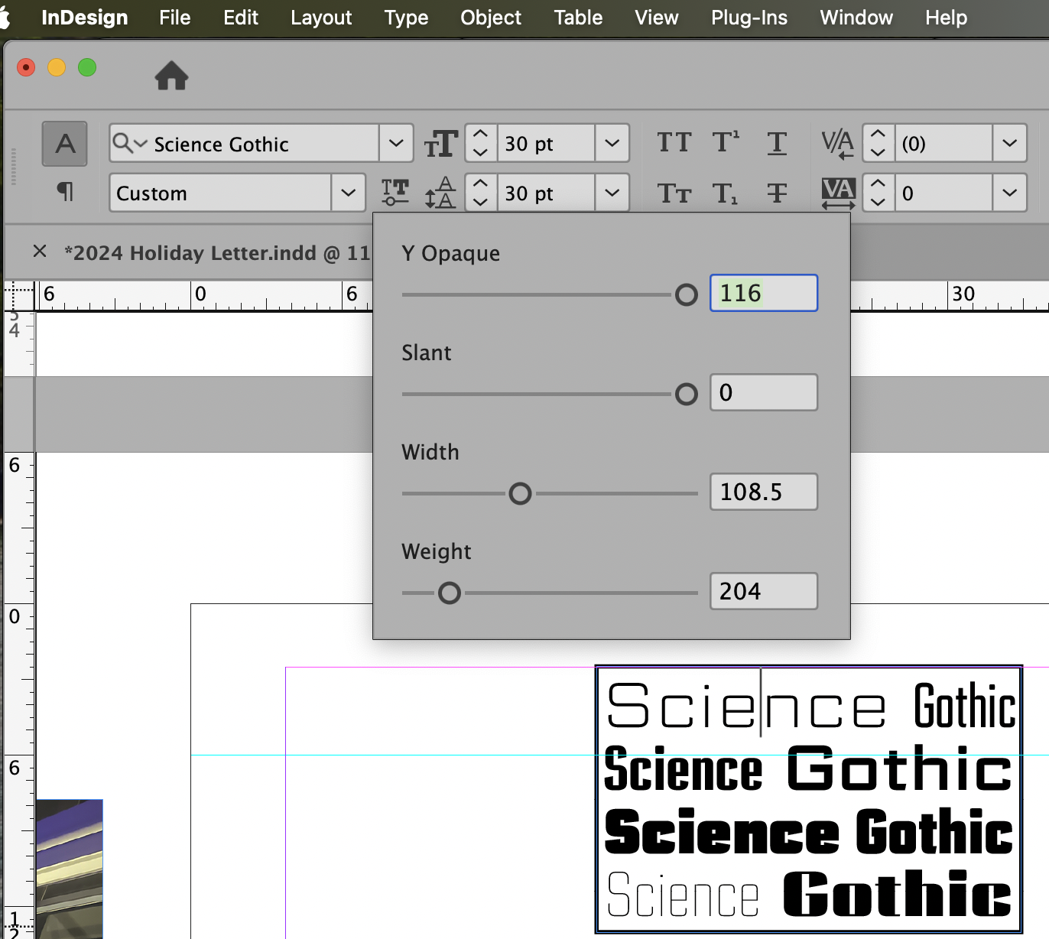The image size is (1049, 939).
Task: Click the leading icon
Action: (441, 193)
